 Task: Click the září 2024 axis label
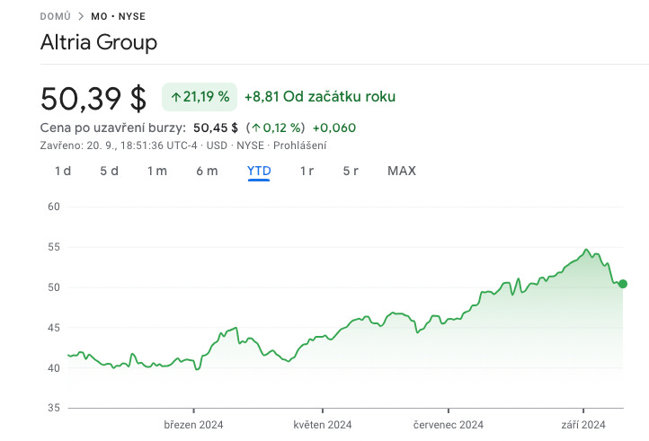click(x=583, y=425)
